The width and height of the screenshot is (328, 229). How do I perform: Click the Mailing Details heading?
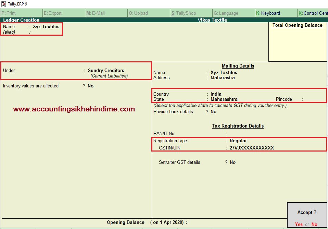[238, 66]
